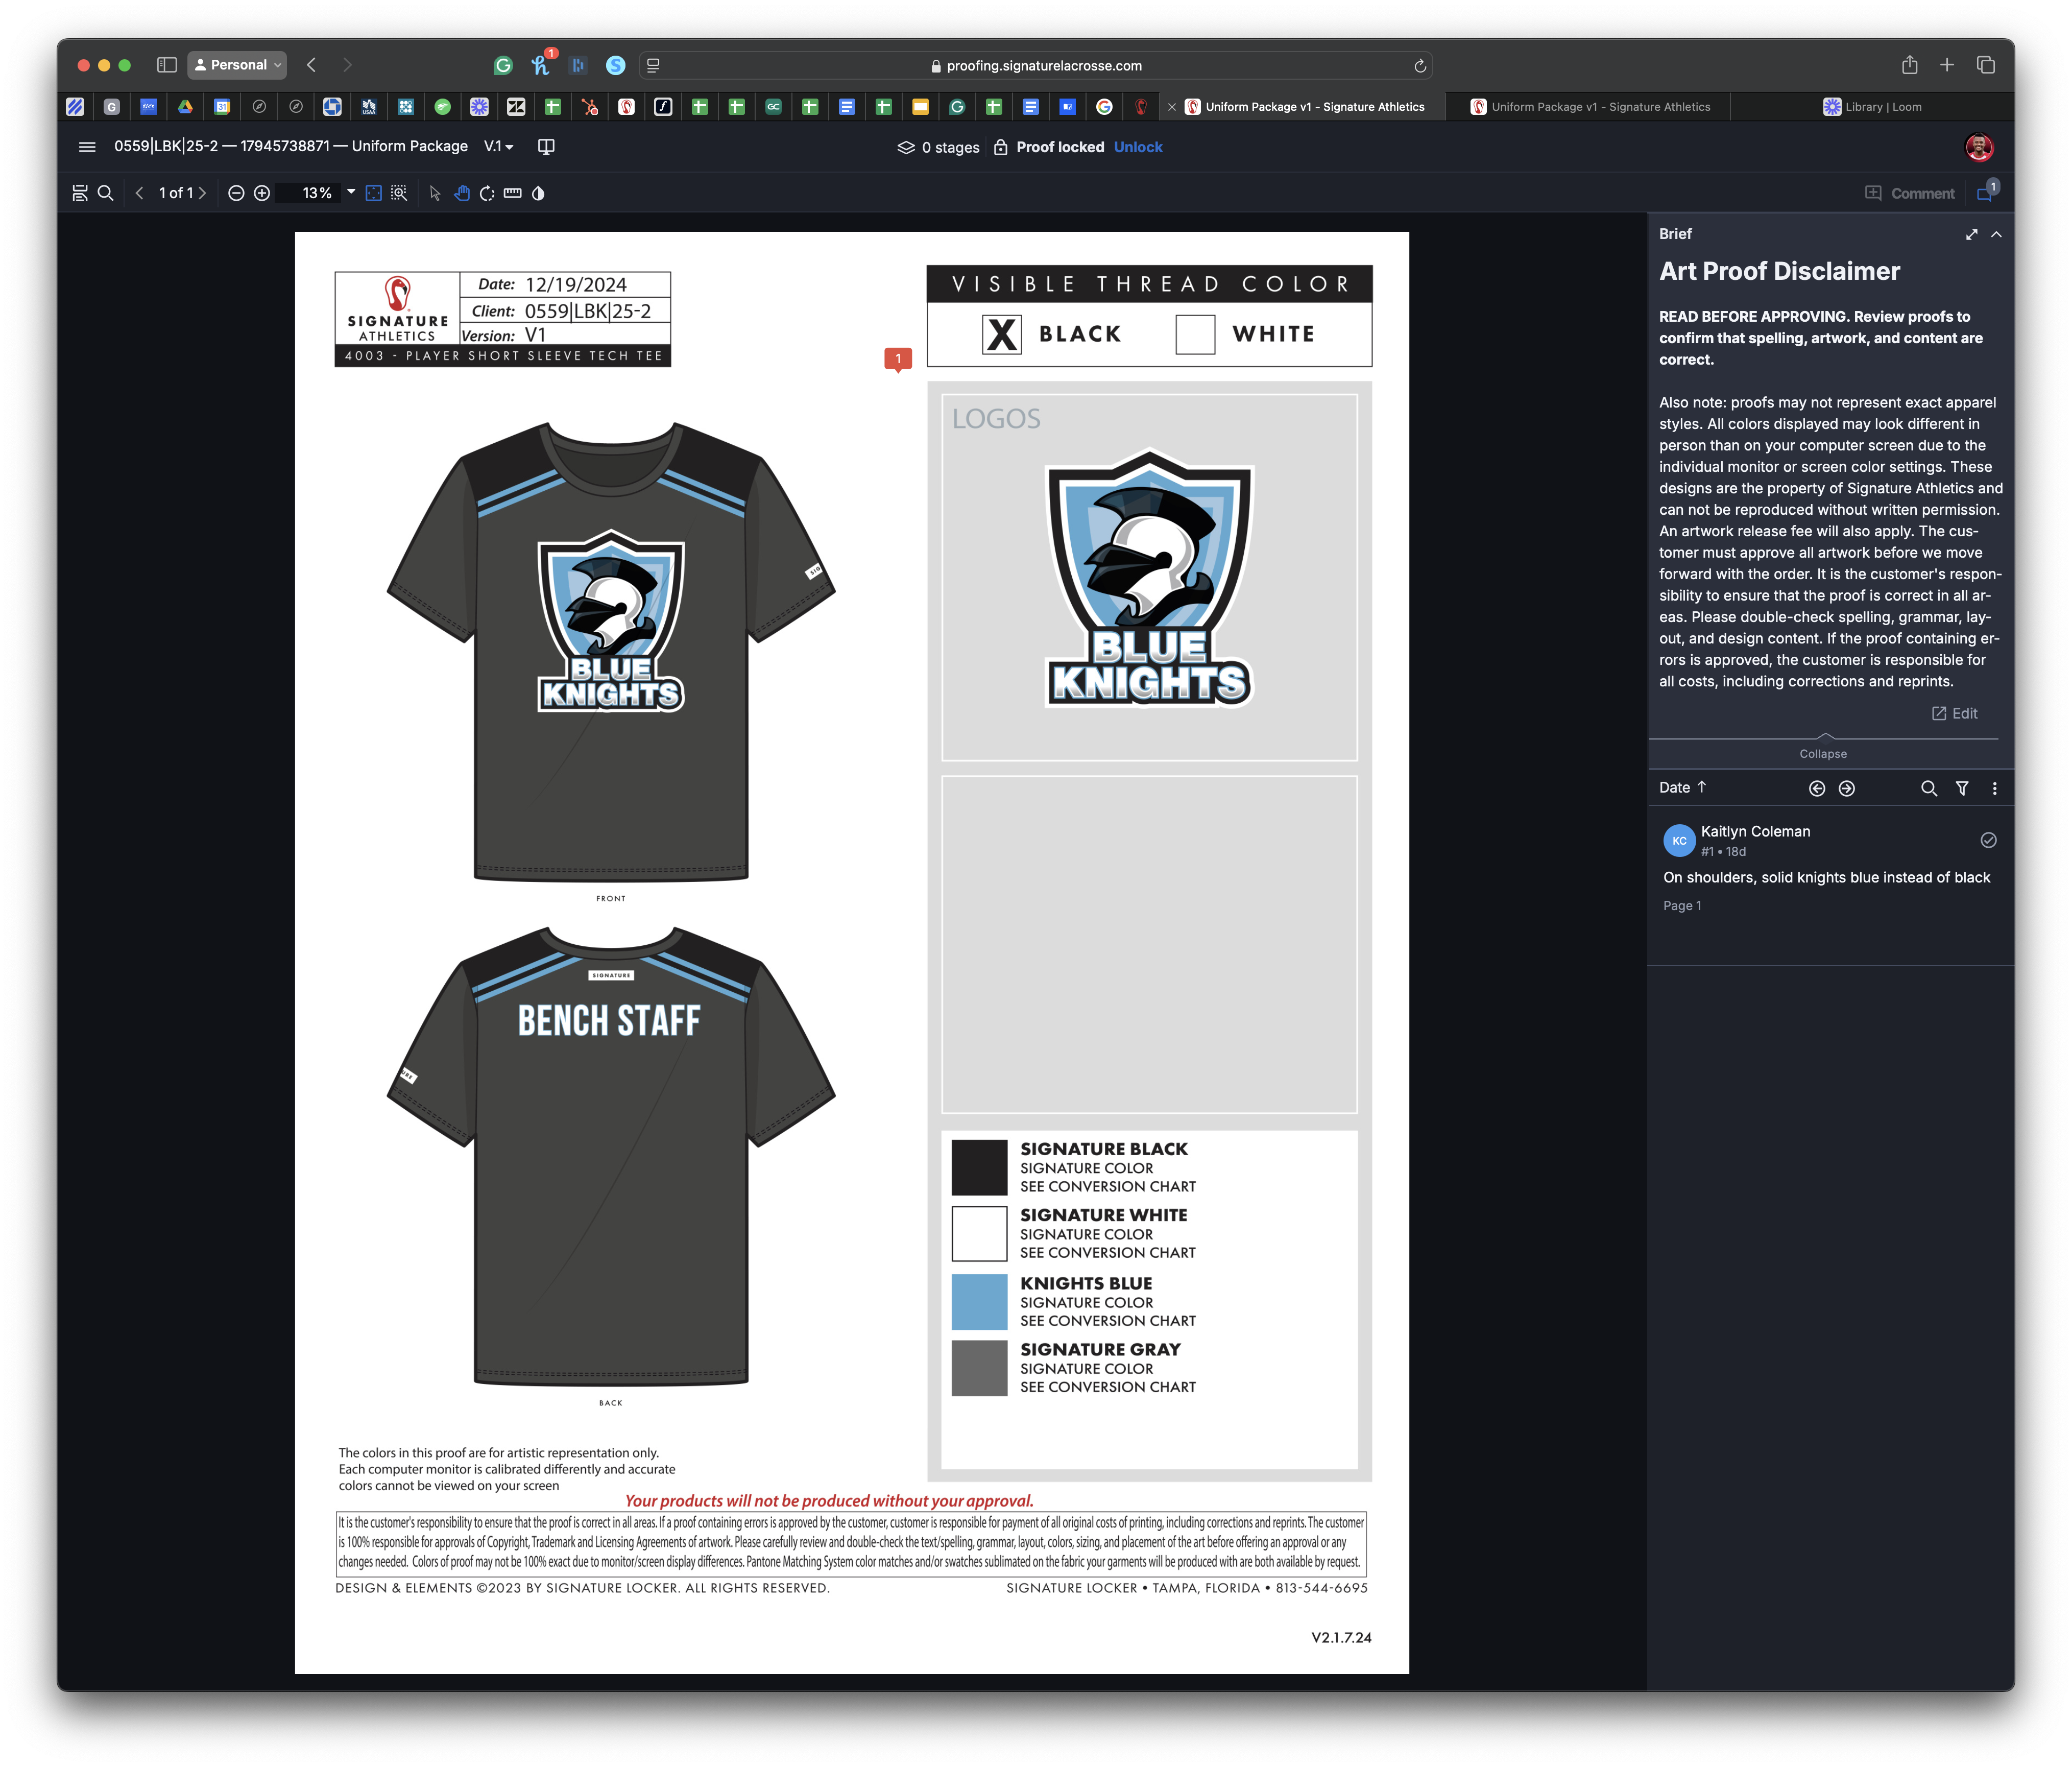Screen dimensions: 2072x1767
Task: Open the zoom percentage dropdown arrow
Action: coord(351,192)
